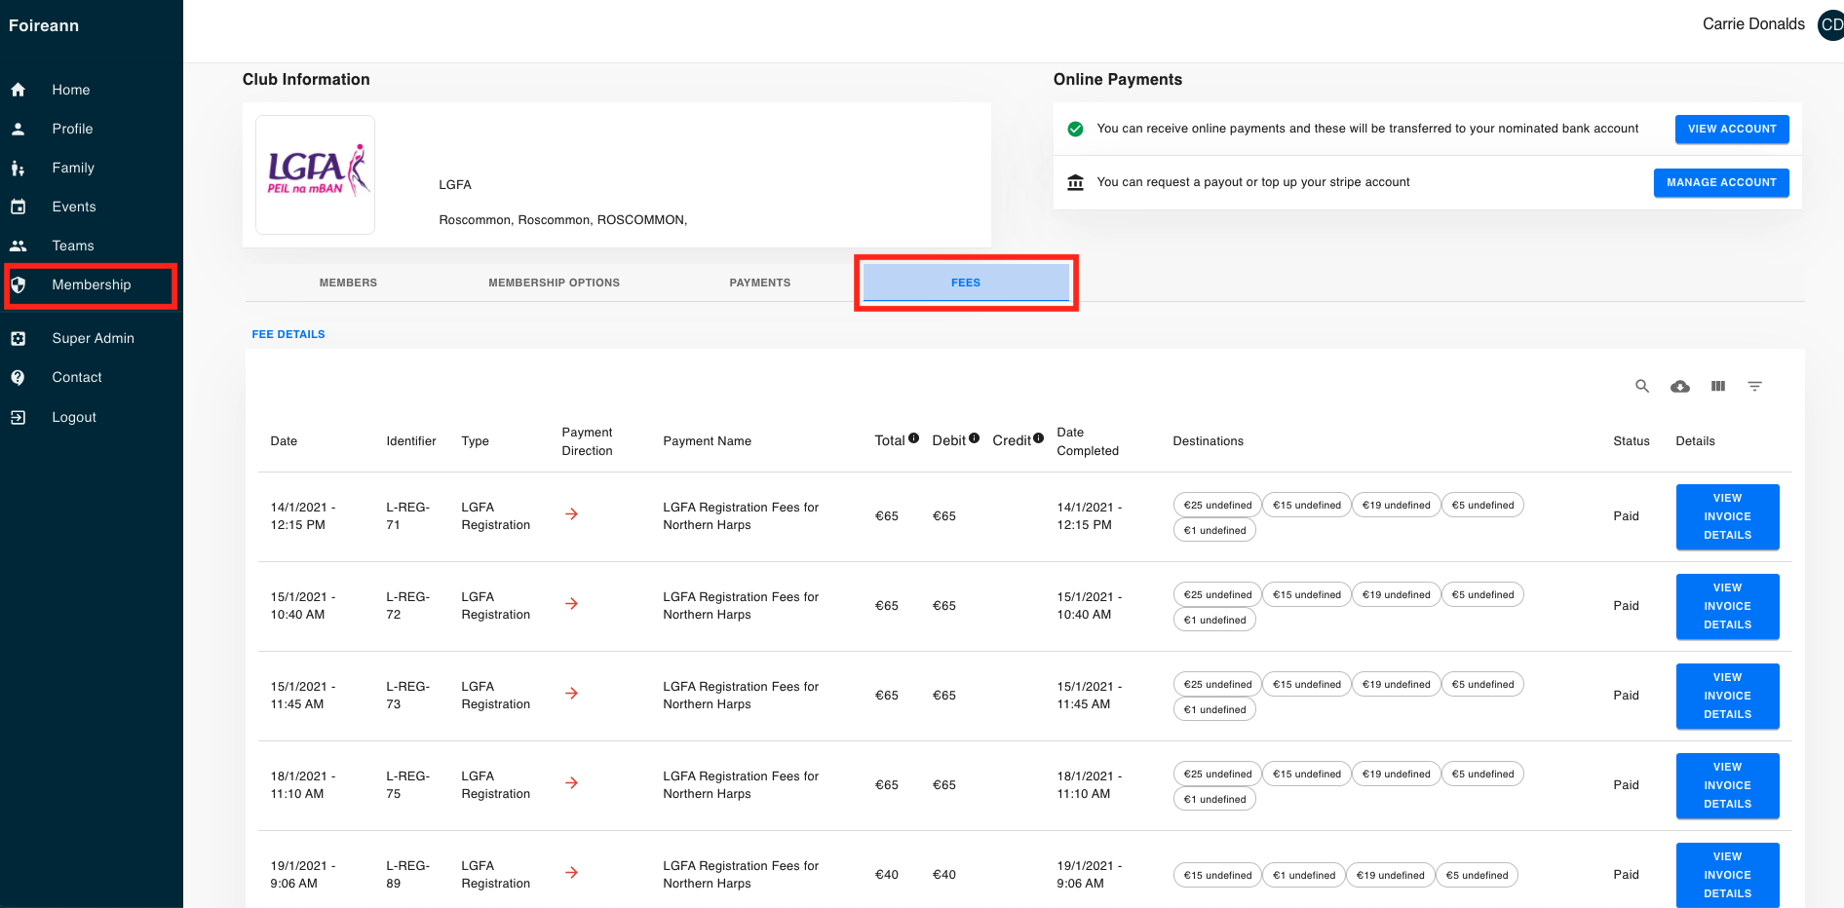Switch to the Payments tab
1844x908 pixels.
pyautogui.click(x=760, y=283)
